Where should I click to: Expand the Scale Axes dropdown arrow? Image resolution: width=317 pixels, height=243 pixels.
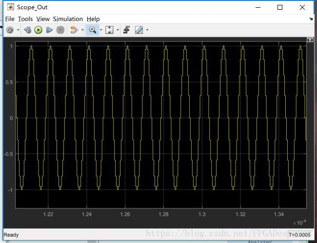pos(118,30)
